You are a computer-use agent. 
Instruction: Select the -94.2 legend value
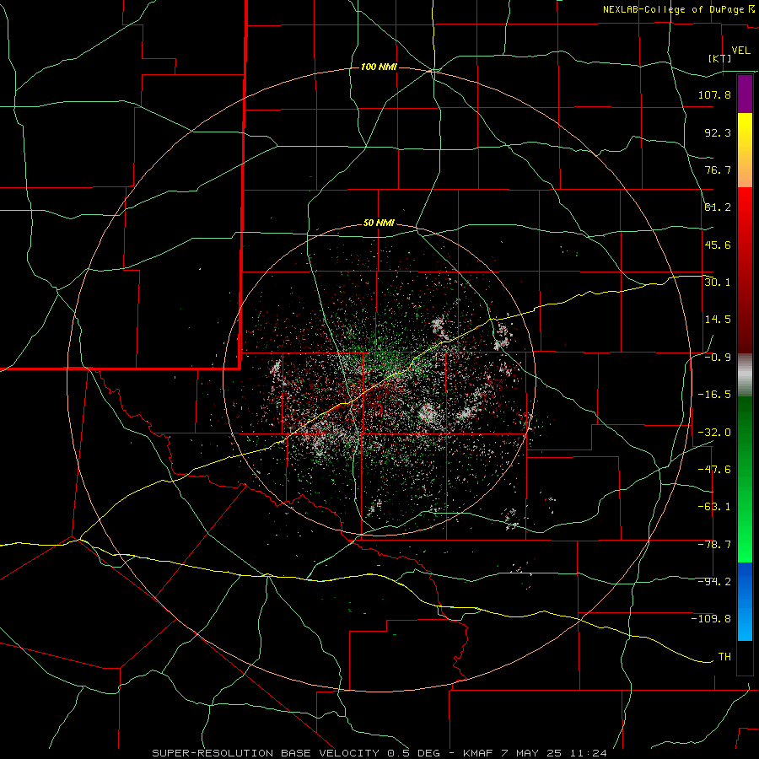[714, 582]
